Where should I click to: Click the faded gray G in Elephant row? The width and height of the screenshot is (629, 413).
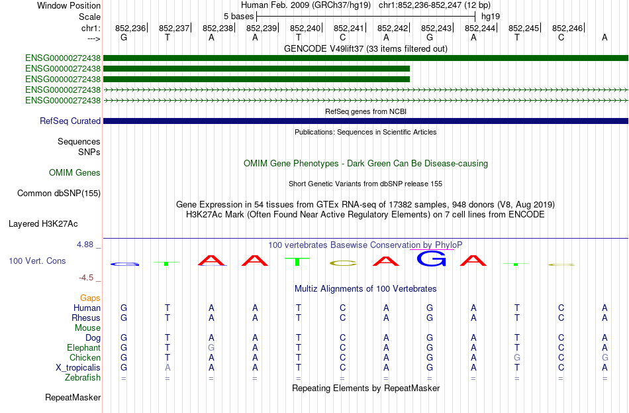(x=211, y=347)
